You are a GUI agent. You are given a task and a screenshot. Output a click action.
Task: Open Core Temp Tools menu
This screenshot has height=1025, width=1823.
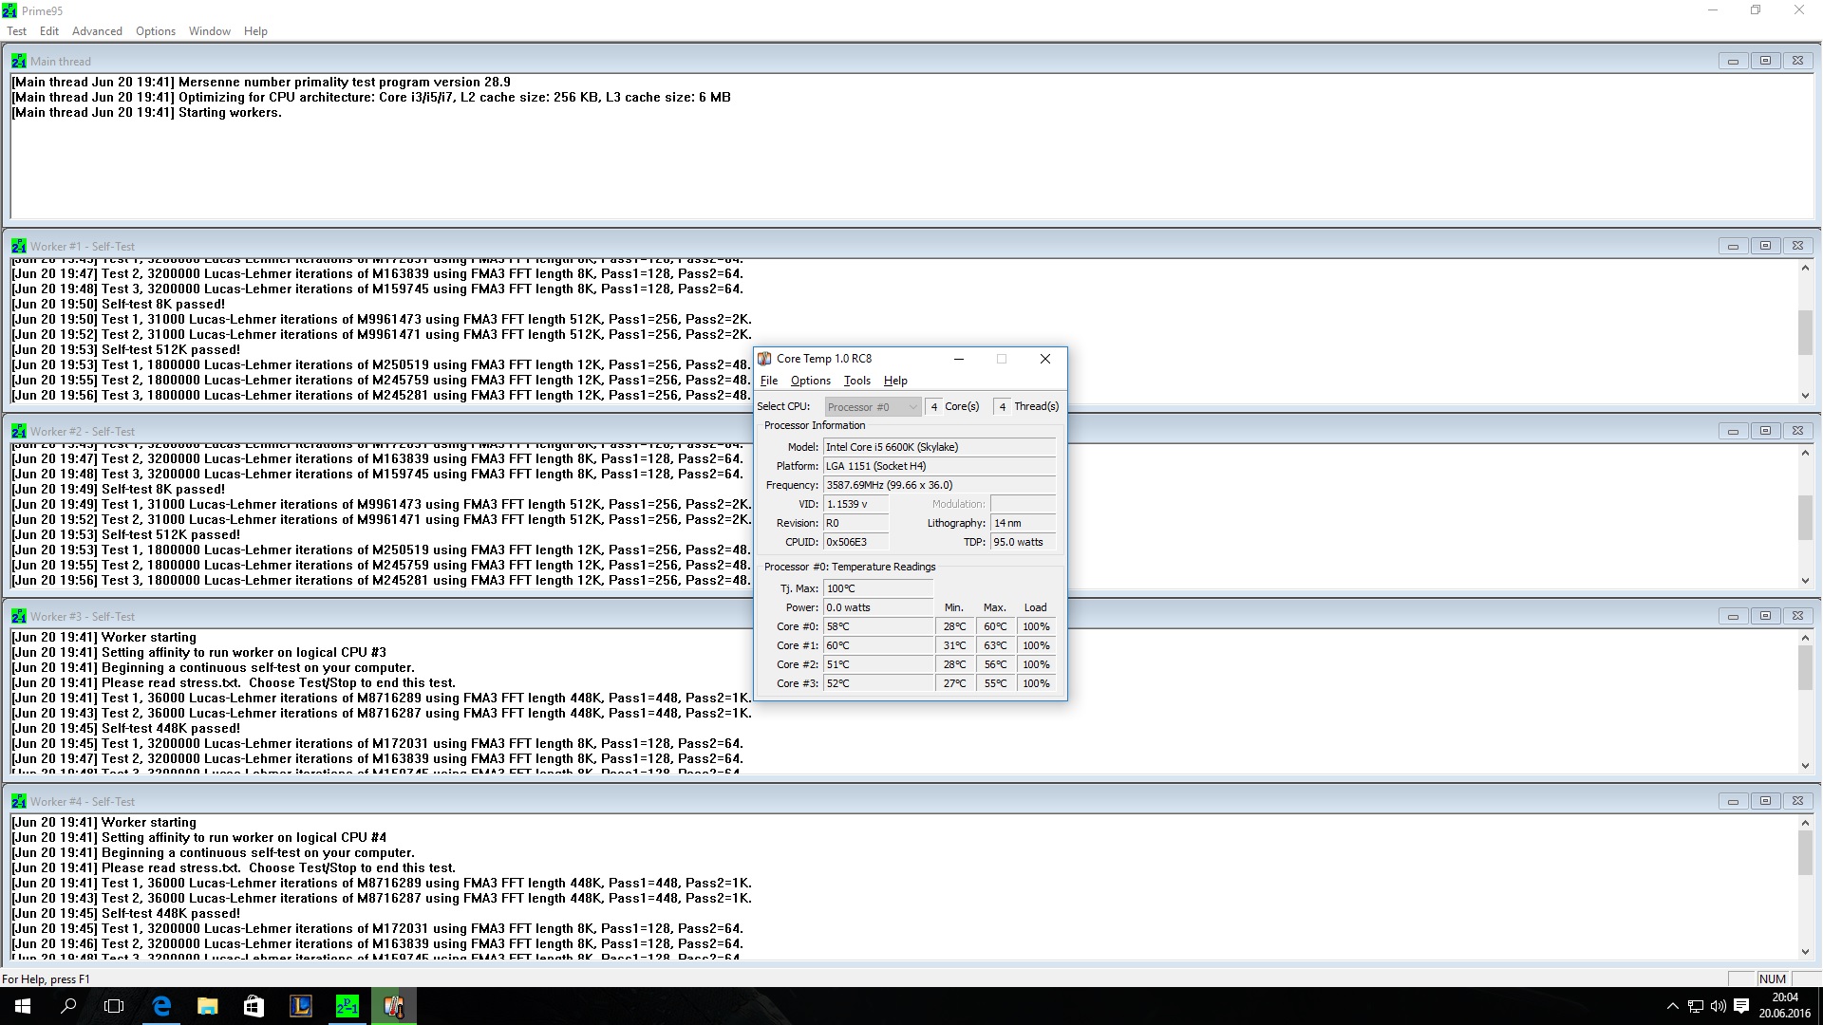(856, 381)
